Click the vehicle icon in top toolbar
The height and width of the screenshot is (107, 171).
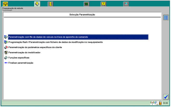(5, 4)
